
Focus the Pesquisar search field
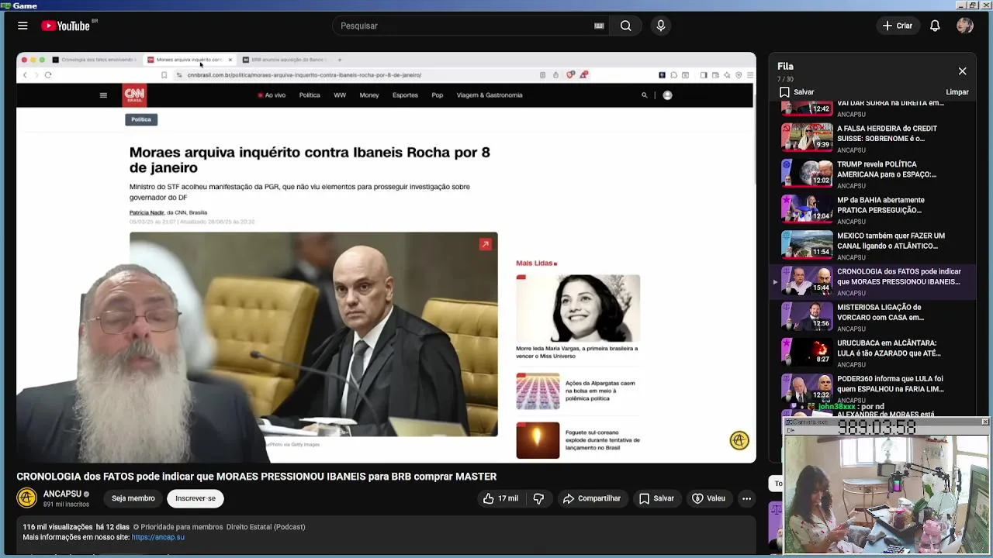pos(465,26)
